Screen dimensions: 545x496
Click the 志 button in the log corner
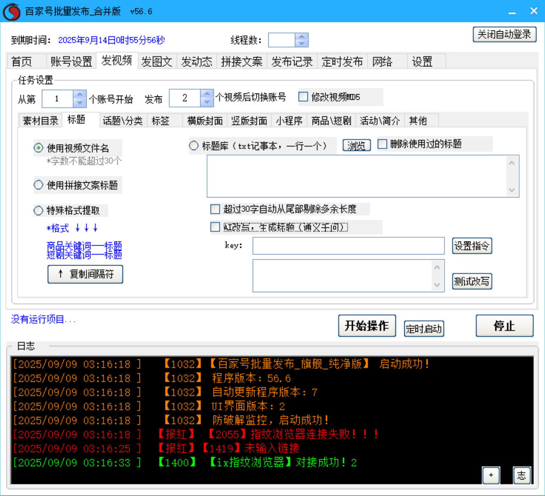(x=522, y=475)
